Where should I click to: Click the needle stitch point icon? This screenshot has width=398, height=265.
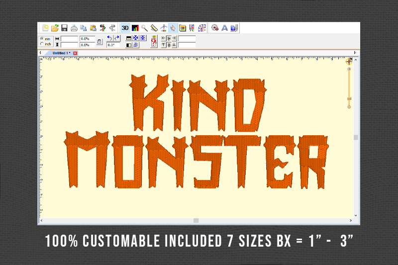pos(164,28)
